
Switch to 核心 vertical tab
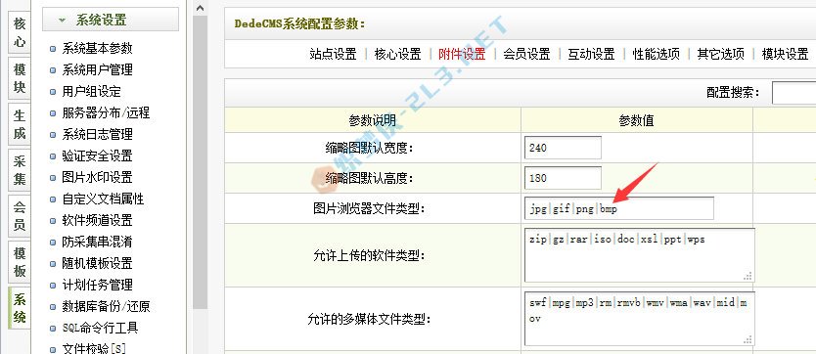(20, 32)
